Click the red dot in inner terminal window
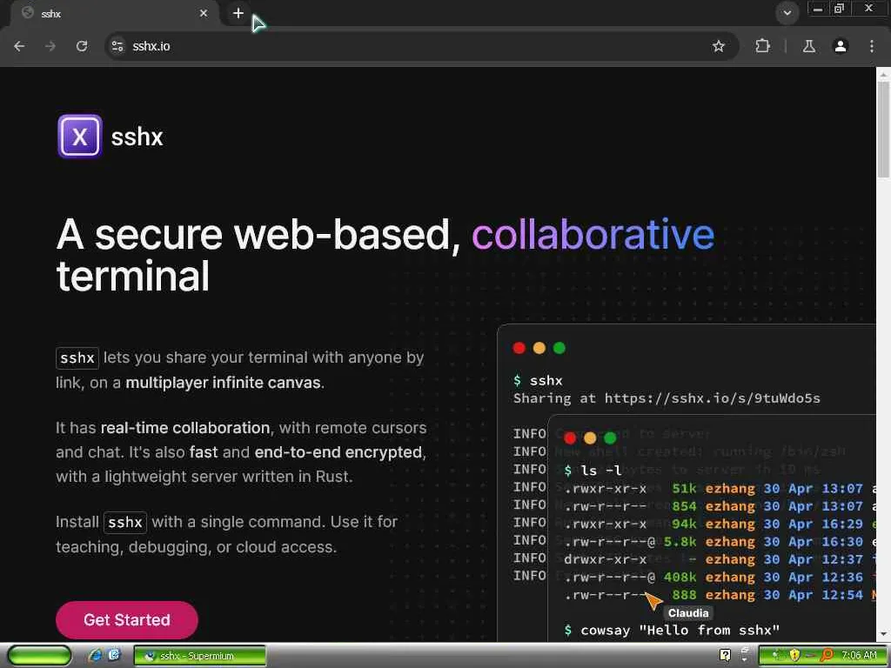891x668 pixels. [x=570, y=438]
